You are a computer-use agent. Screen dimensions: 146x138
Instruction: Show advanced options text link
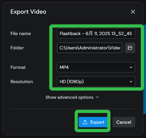point(69,97)
